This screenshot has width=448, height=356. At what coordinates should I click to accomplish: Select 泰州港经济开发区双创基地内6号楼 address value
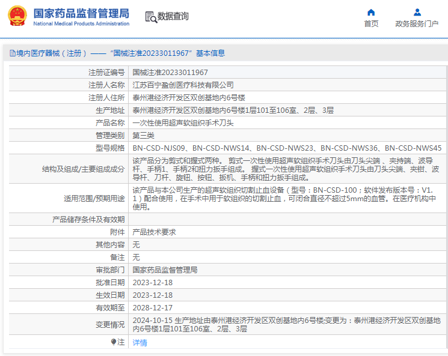189,98
